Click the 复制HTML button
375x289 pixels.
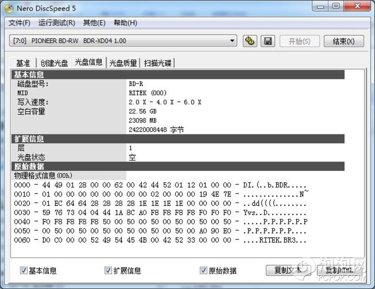[339, 270]
